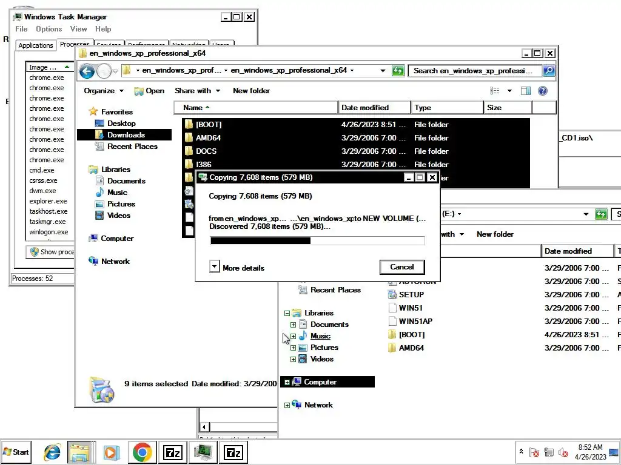The image size is (621, 465).
Task: Sort Task Manager by Image Name column
Action: tap(50, 67)
